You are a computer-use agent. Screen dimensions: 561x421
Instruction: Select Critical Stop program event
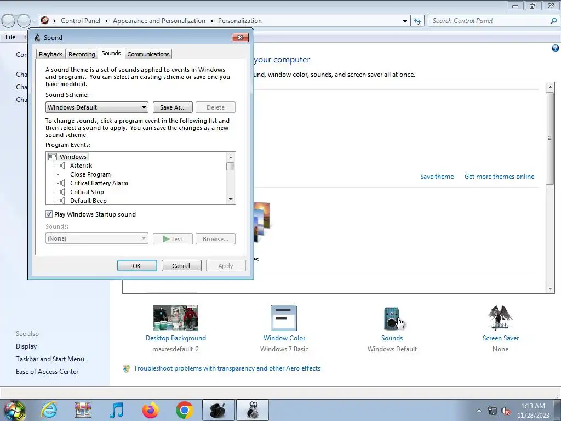(87, 192)
